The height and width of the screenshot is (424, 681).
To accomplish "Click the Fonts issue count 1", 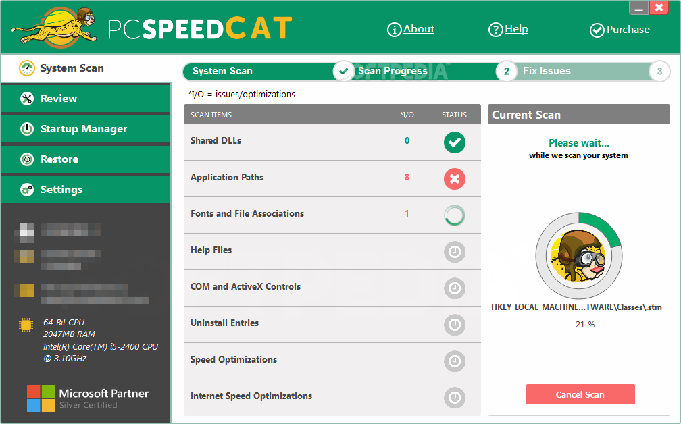I will pyautogui.click(x=407, y=213).
